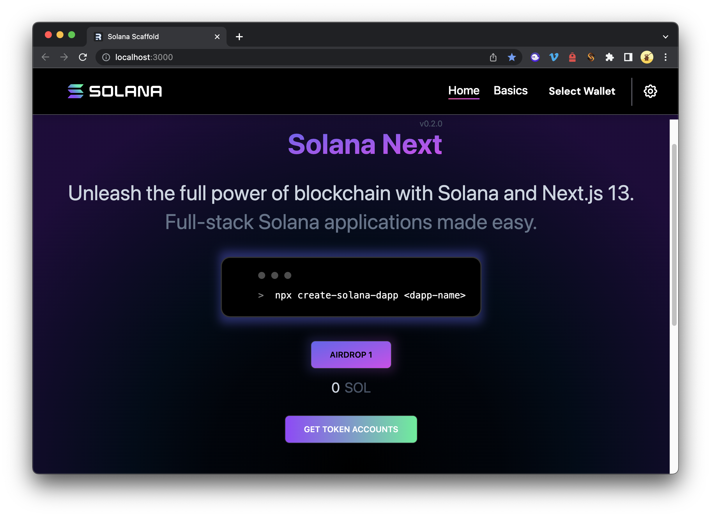Click the Solana logo

[x=115, y=91]
